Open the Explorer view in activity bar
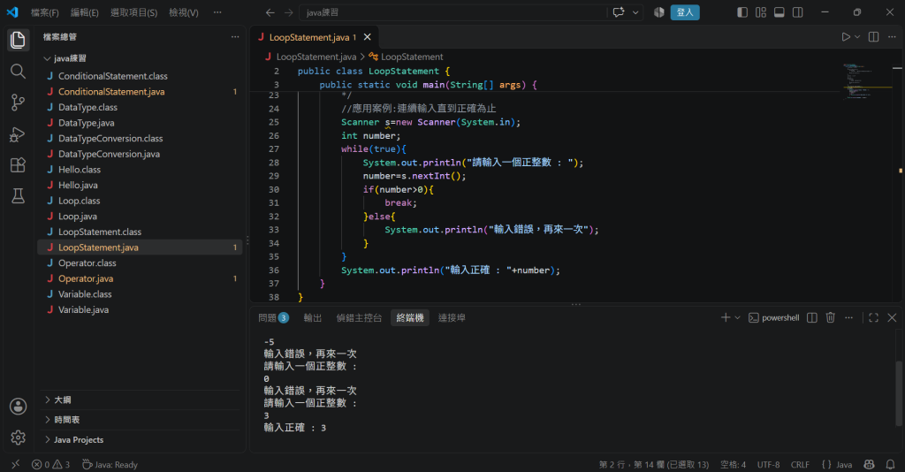905x472 pixels. click(x=18, y=40)
